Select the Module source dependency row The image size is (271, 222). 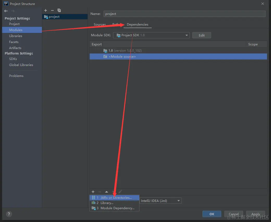(178, 57)
